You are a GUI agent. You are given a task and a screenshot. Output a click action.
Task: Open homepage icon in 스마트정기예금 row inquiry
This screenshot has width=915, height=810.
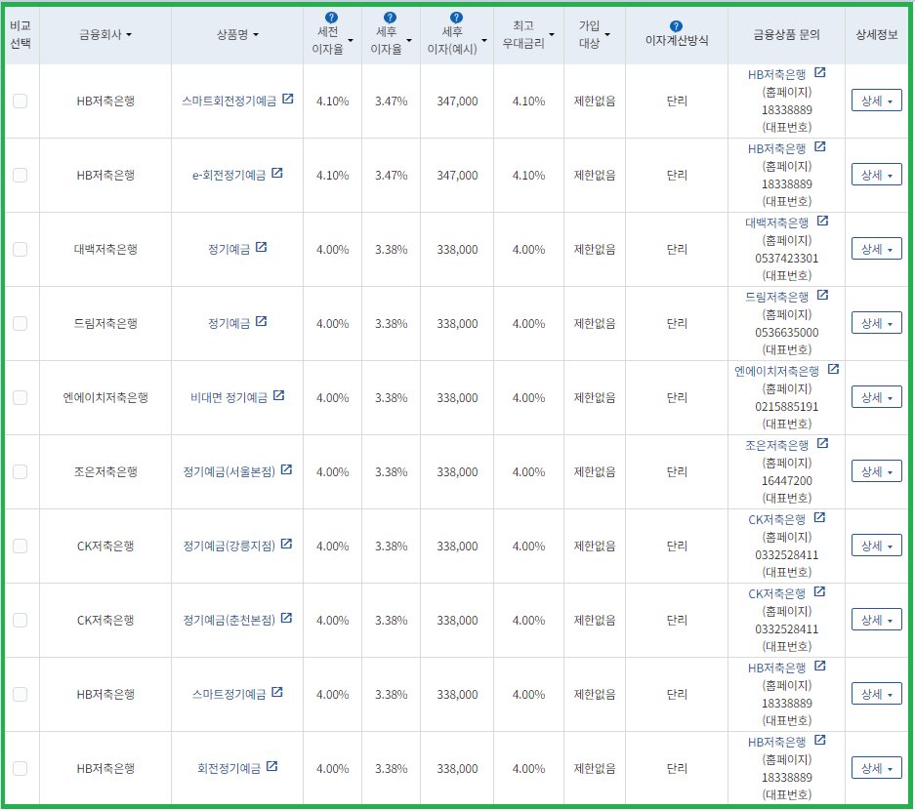(x=820, y=666)
